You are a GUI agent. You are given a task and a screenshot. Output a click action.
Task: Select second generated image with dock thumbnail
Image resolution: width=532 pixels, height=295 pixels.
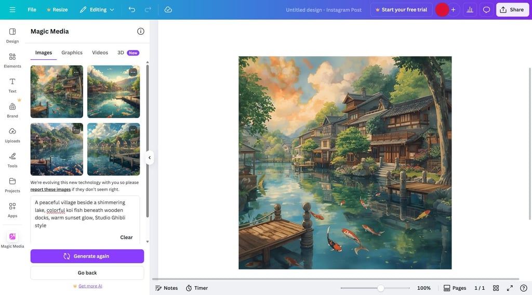[113, 91]
